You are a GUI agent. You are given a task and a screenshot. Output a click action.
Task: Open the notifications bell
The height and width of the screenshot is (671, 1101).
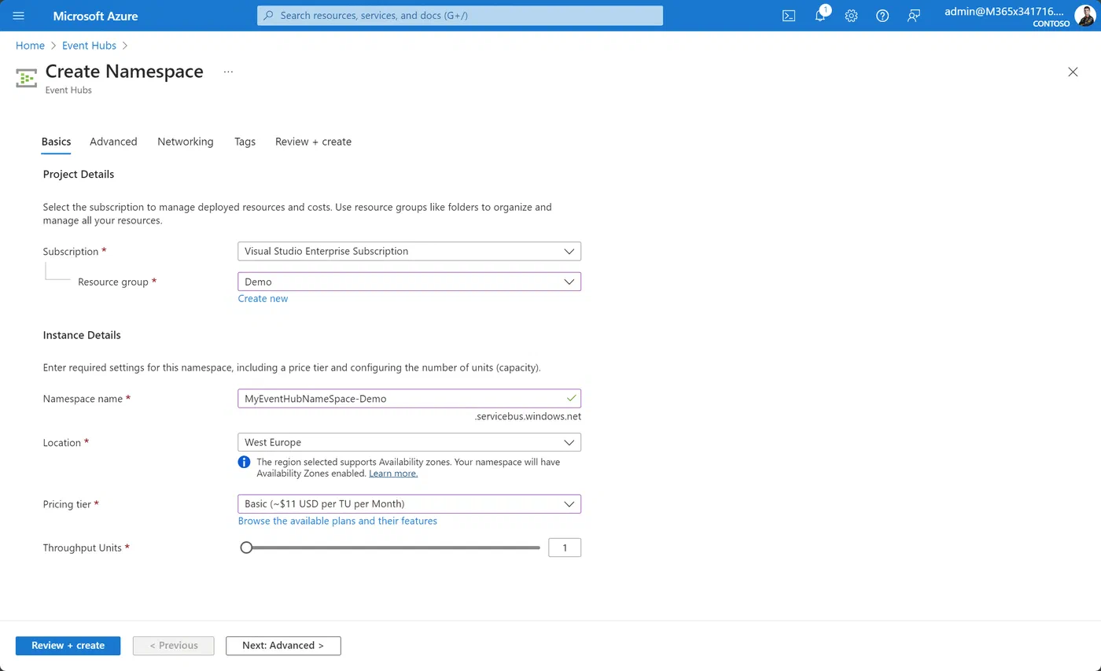(820, 16)
